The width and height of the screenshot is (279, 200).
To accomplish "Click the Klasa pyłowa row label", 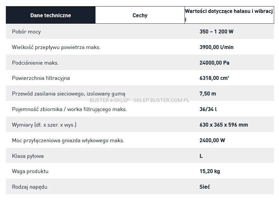I will click(28, 156).
